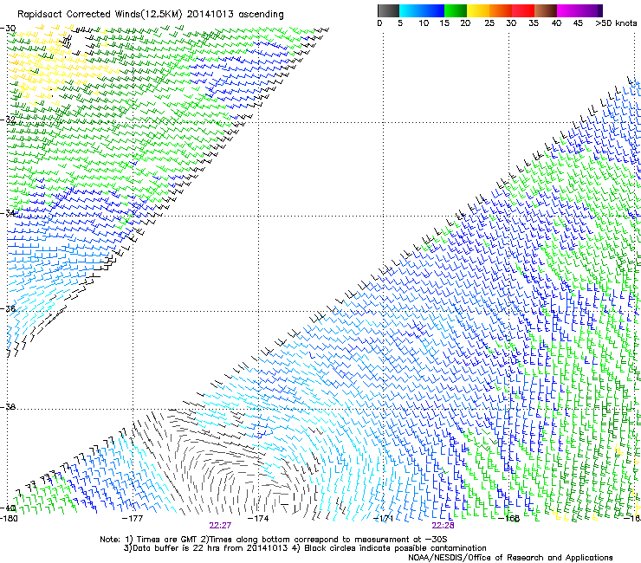
Task: Click the "45" legend scale label
Action: (578, 23)
